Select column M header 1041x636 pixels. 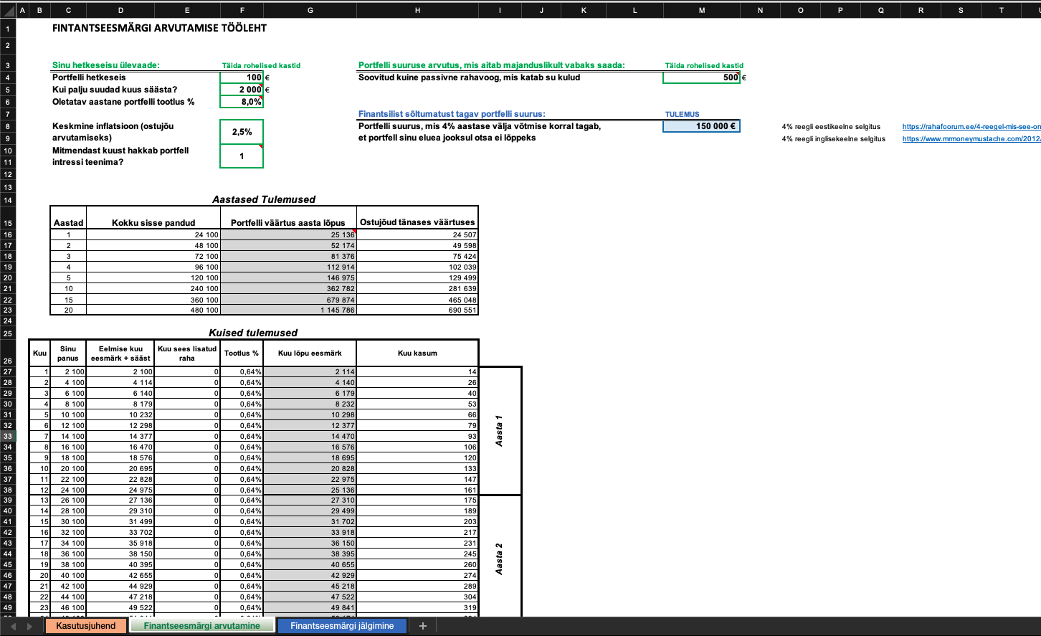(701, 10)
